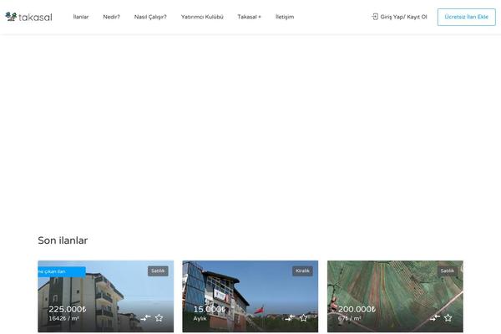Favorite the 200.000₺ listing with star
This screenshot has width=501, height=334.
(x=448, y=317)
